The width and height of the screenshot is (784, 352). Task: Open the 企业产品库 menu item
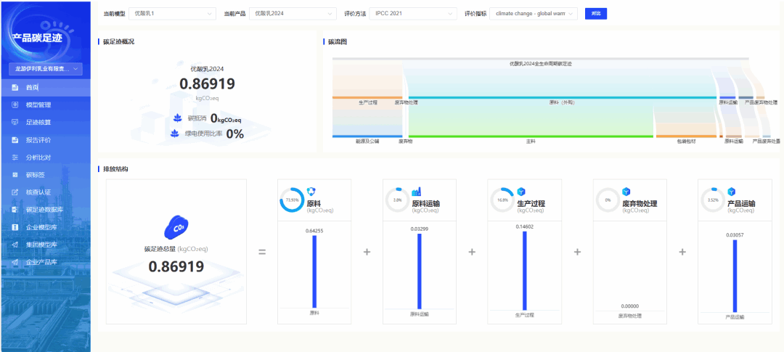(x=46, y=262)
